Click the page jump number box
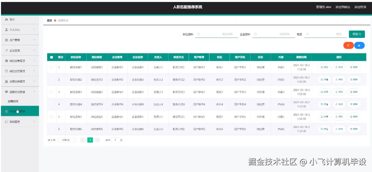 (115, 140)
